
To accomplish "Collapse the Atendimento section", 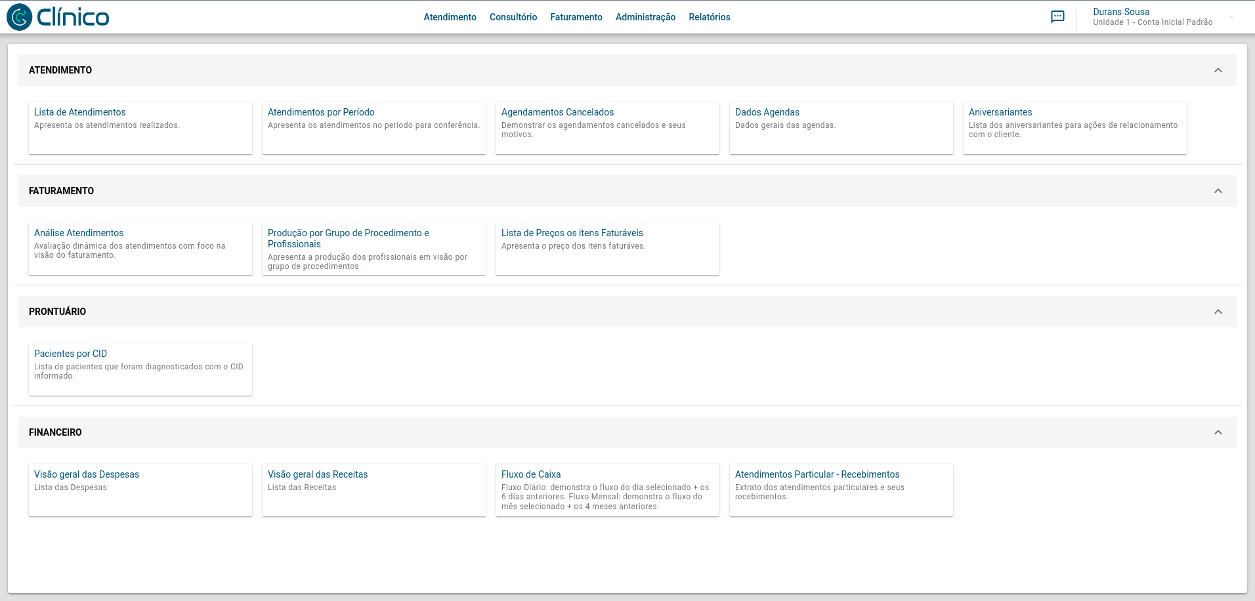I will [x=1218, y=70].
